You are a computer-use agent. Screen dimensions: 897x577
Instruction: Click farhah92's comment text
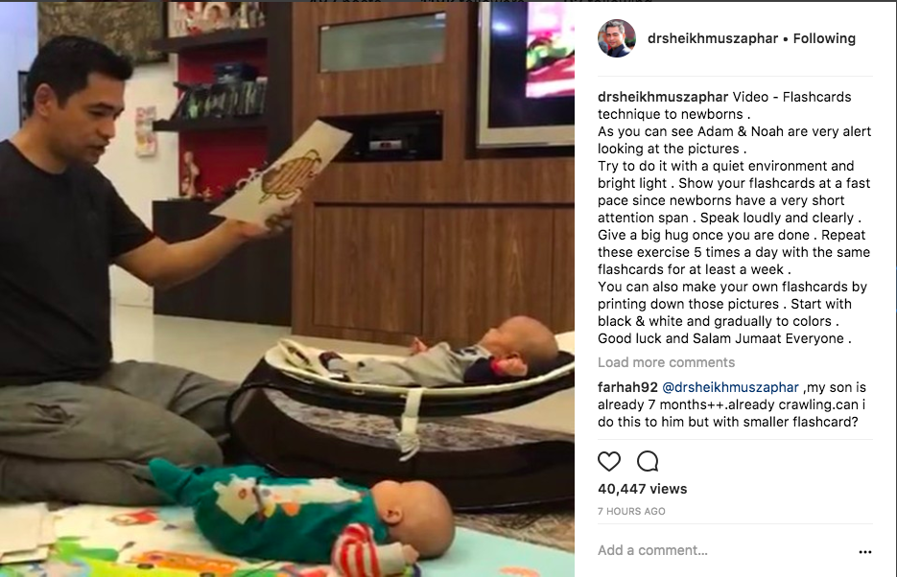732,404
